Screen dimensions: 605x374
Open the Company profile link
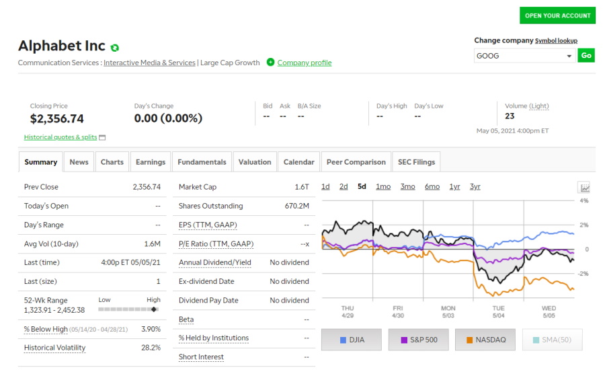(305, 63)
